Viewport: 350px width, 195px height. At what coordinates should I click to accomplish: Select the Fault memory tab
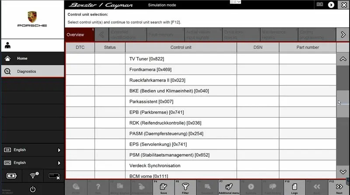(x=166, y=34)
